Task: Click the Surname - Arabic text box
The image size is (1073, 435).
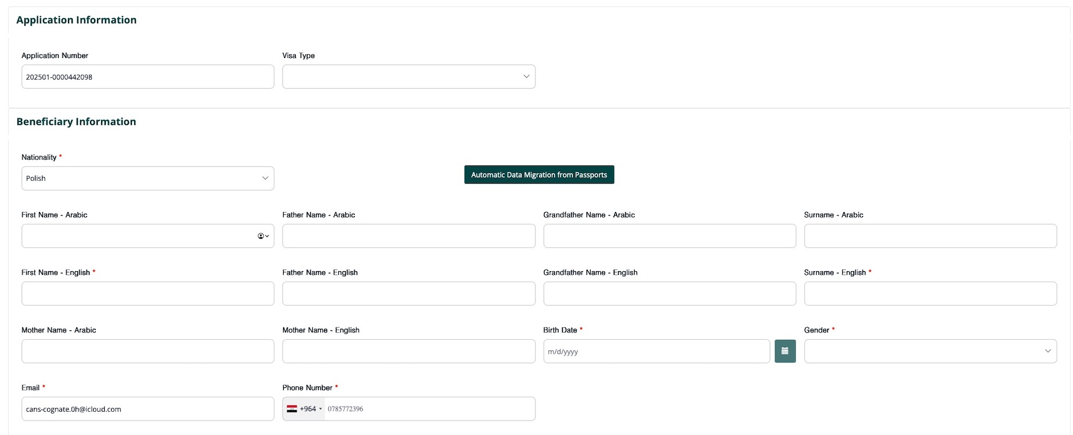Action: tap(930, 236)
